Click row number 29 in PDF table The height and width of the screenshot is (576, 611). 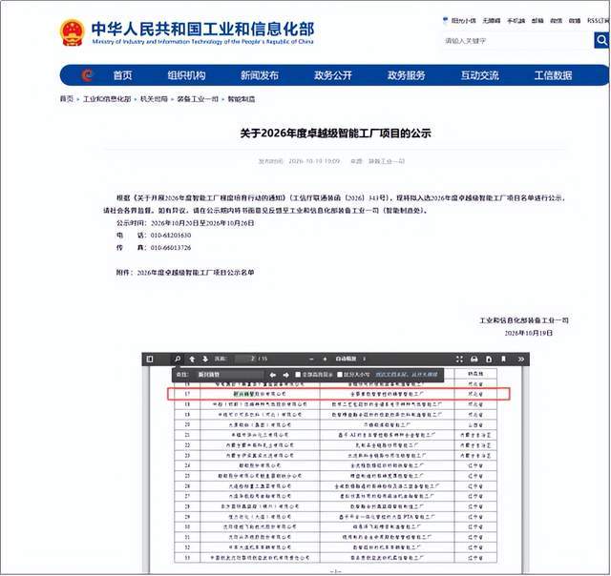coord(187,517)
